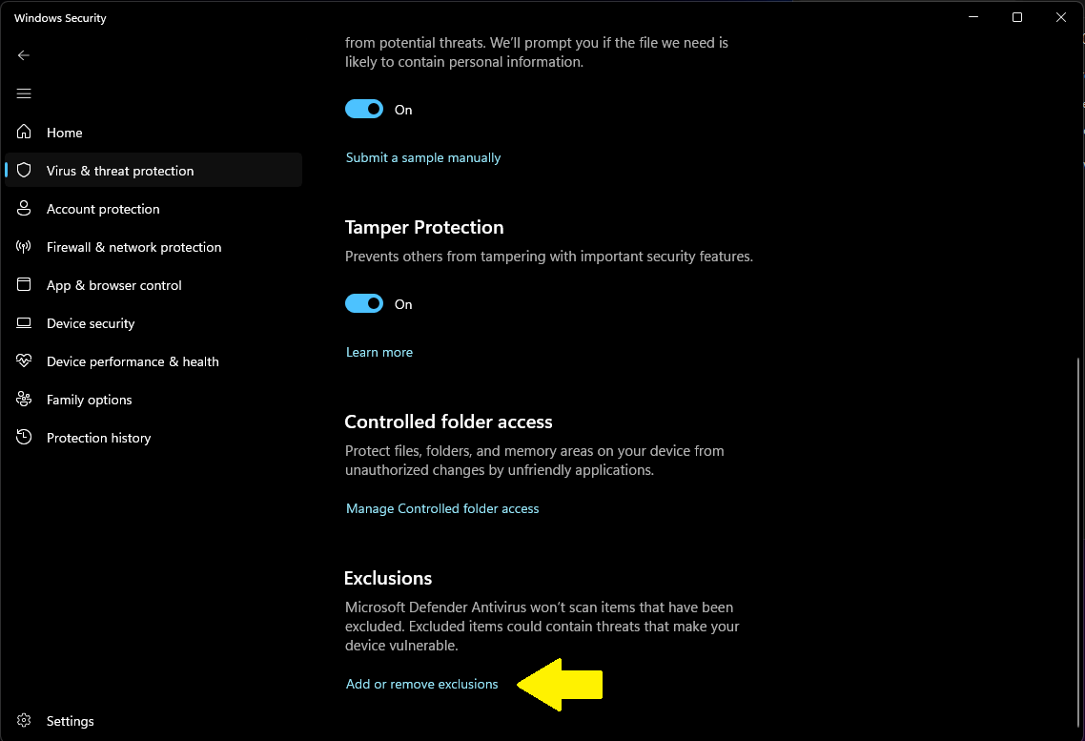Click the Virus & threat protection shield icon
The width and height of the screenshot is (1085, 741).
[x=25, y=171]
